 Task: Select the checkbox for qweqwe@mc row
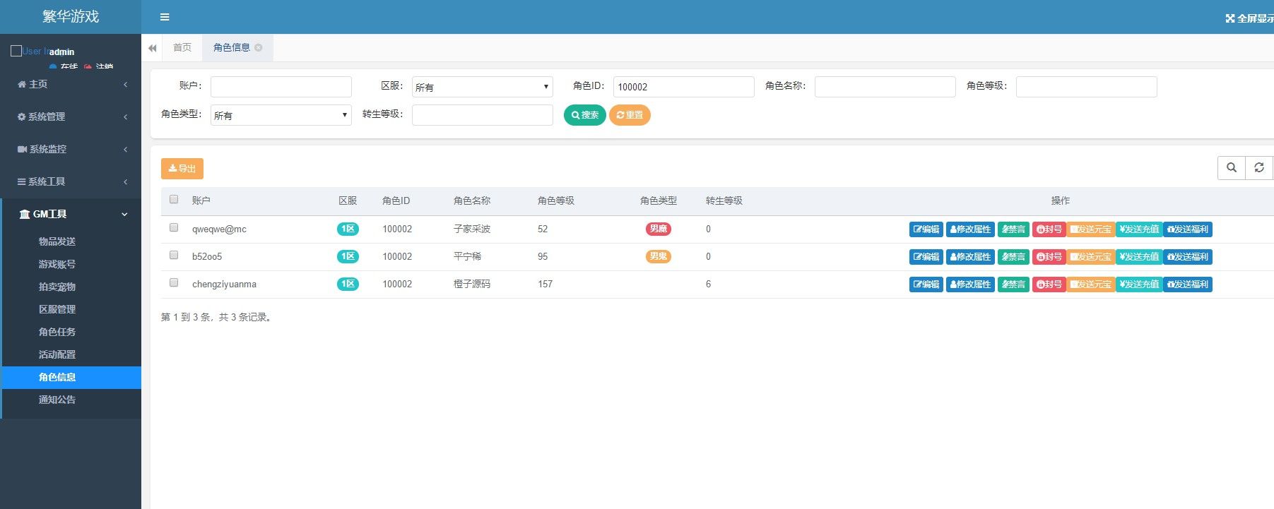pyautogui.click(x=174, y=228)
